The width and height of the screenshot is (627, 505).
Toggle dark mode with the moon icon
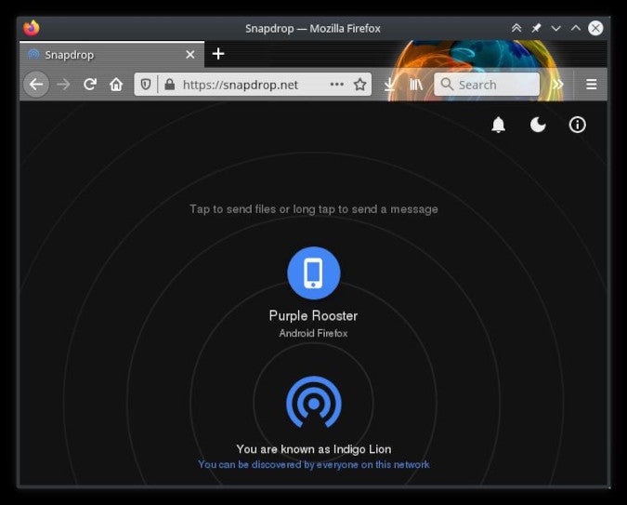pos(538,125)
